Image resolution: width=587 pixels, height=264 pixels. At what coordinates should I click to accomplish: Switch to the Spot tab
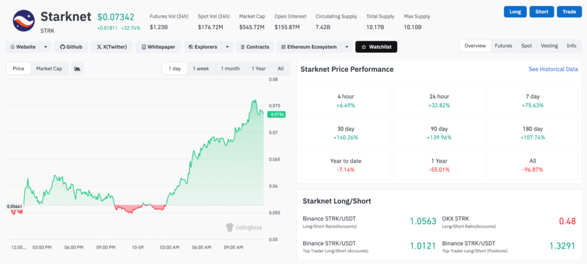526,46
